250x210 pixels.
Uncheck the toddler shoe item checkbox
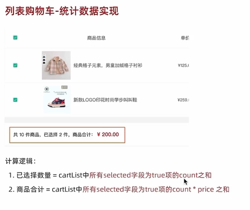pos(15,100)
